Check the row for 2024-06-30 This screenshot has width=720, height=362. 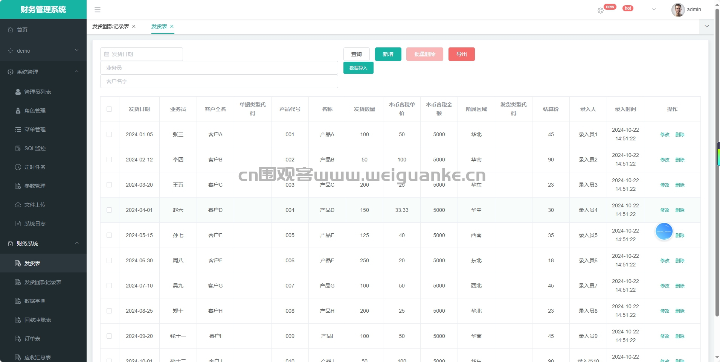109,260
